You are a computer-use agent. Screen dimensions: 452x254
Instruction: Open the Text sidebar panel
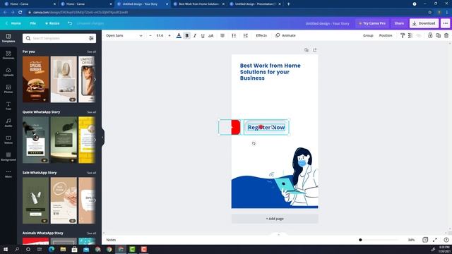pyautogui.click(x=8, y=106)
